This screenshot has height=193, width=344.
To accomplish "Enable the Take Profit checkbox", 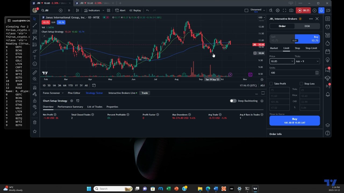I will 271,84.
